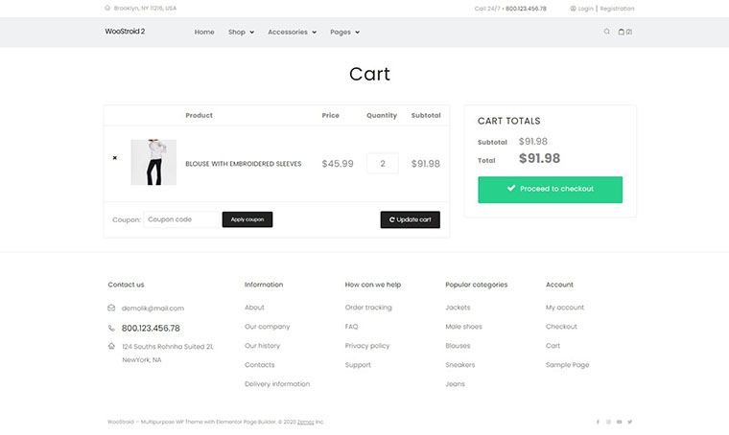Open the YouTube footer icon

click(x=620, y=422)
